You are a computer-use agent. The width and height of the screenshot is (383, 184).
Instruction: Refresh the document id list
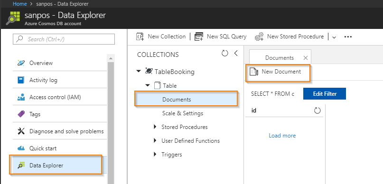coord(317,111)
